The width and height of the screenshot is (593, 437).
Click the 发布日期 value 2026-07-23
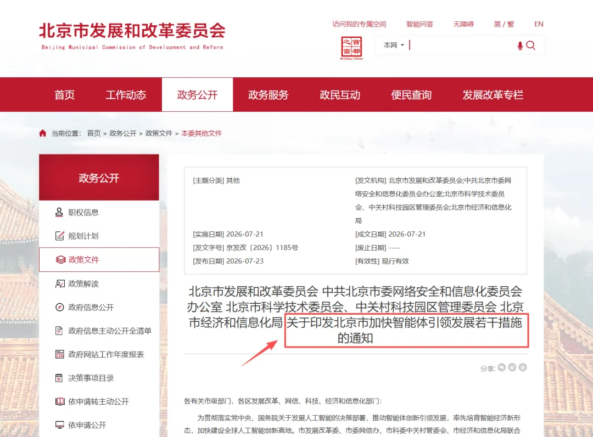pyautogui.click(x=245, y=262)
